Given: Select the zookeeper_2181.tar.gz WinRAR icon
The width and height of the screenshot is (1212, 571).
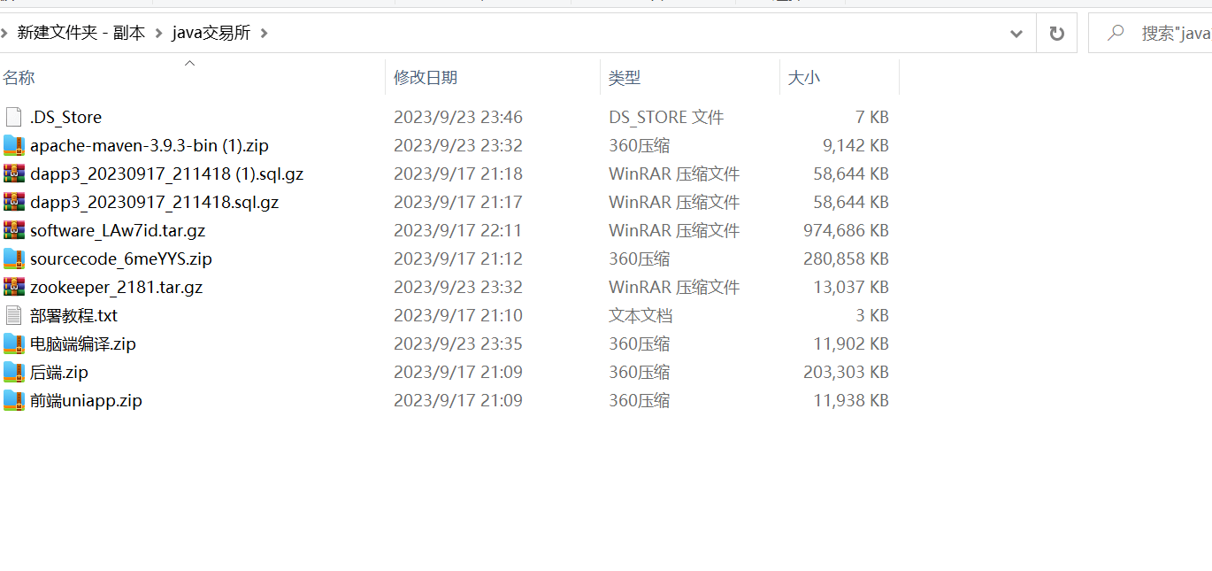Looking at the screenshot, I should coord(13,287).
